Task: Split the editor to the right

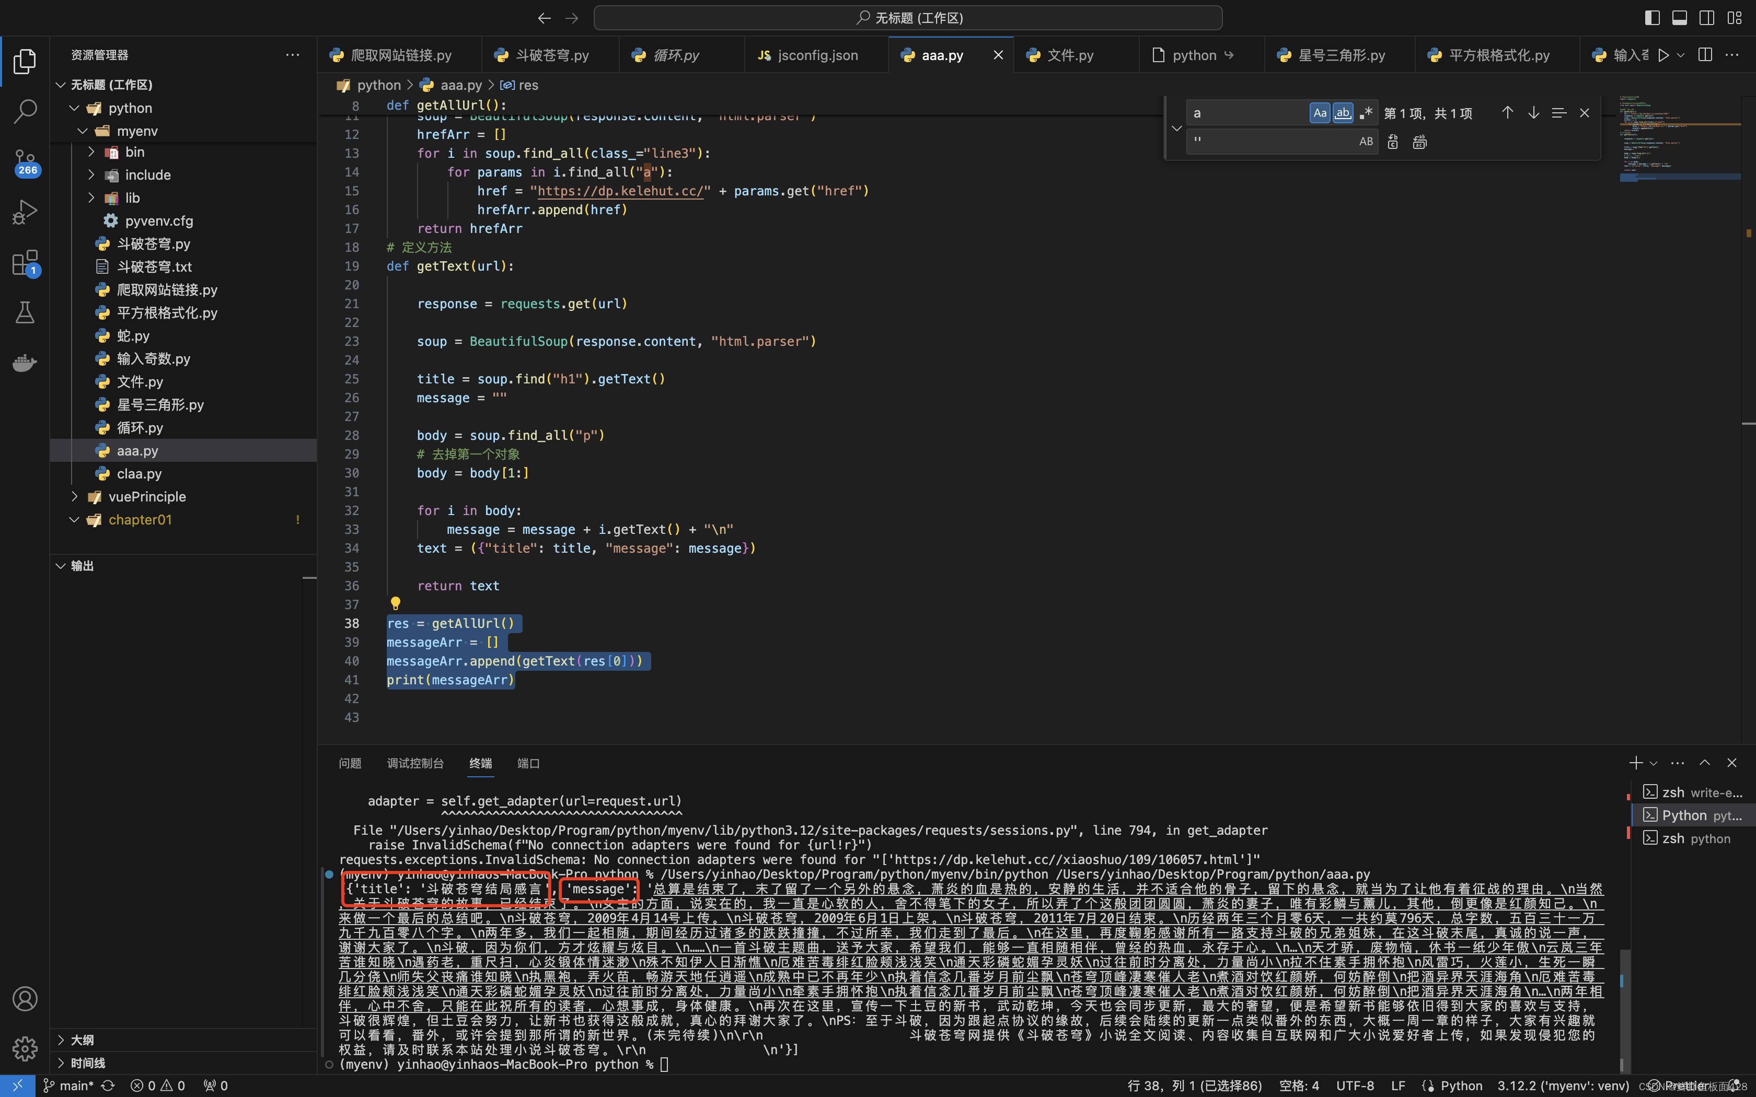Action: pos(1705,55)
